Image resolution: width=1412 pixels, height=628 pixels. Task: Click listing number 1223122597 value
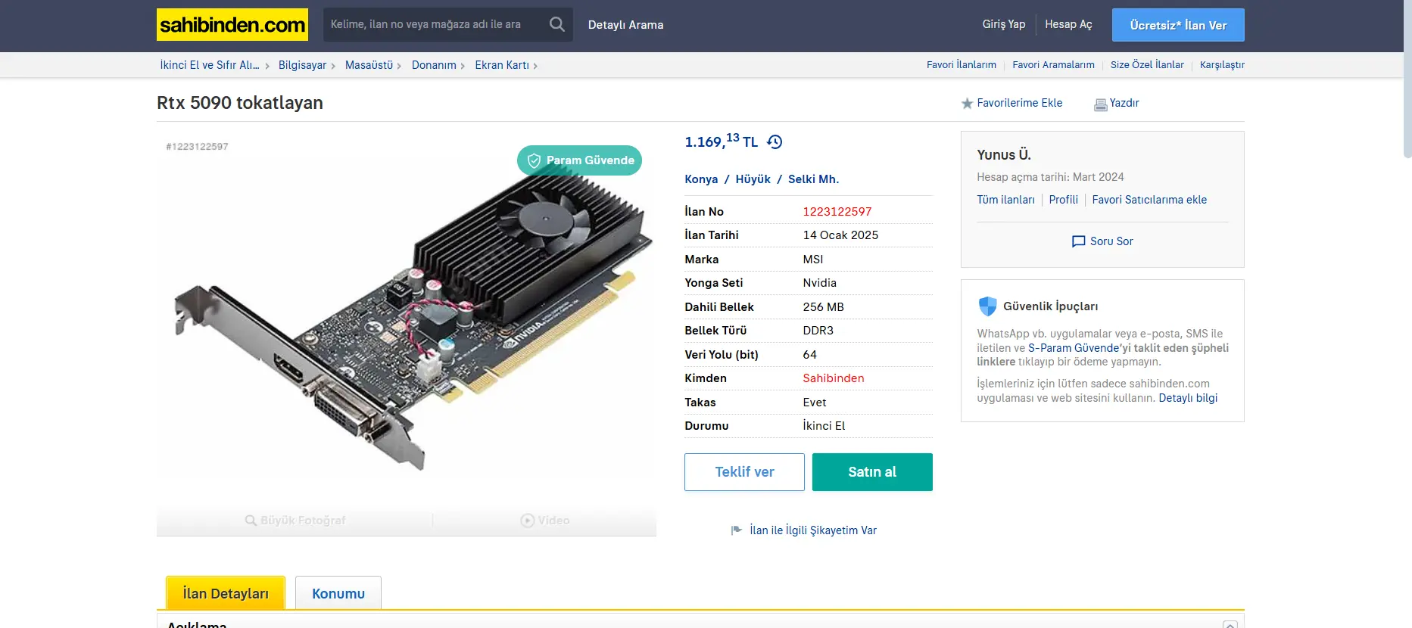[x=837, y=212]
